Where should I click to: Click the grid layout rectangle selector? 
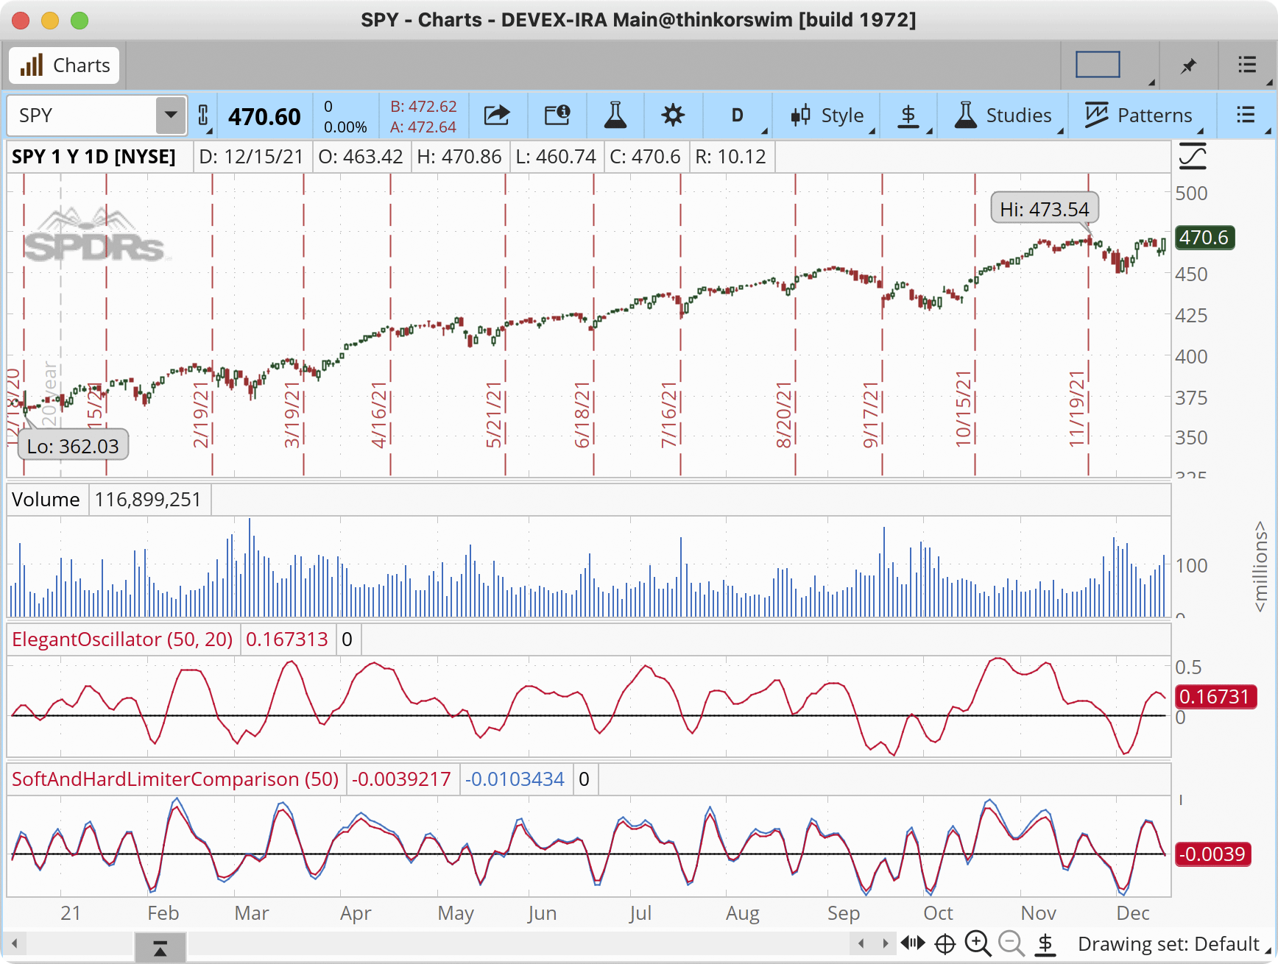(x=1098, y=65)
